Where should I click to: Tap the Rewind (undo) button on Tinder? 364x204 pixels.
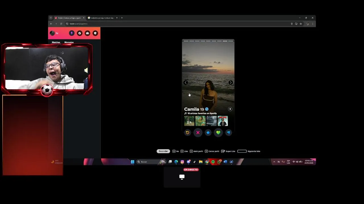point(187,132)
